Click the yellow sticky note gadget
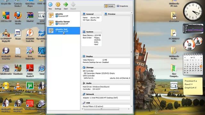 [x=193, y=86]
